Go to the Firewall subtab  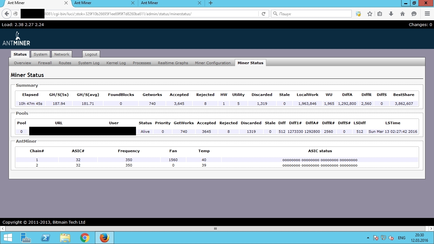(45, 63)
